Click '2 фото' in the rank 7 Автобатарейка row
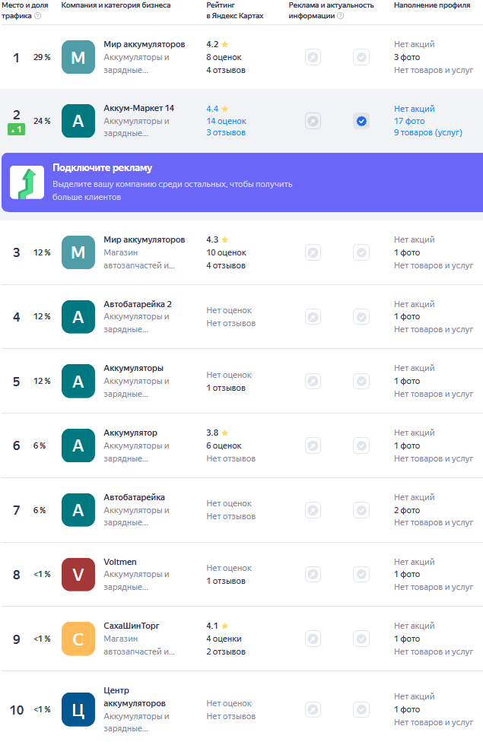This screenshot has width=483, height=745. [x=407, y=510]
